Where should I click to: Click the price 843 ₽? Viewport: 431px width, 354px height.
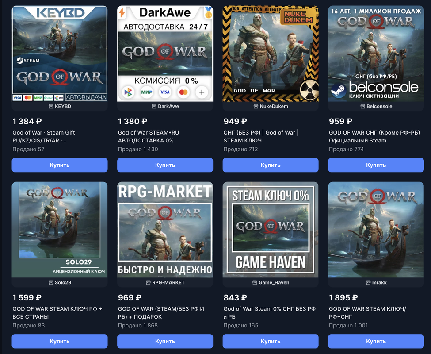pos(235,298)
